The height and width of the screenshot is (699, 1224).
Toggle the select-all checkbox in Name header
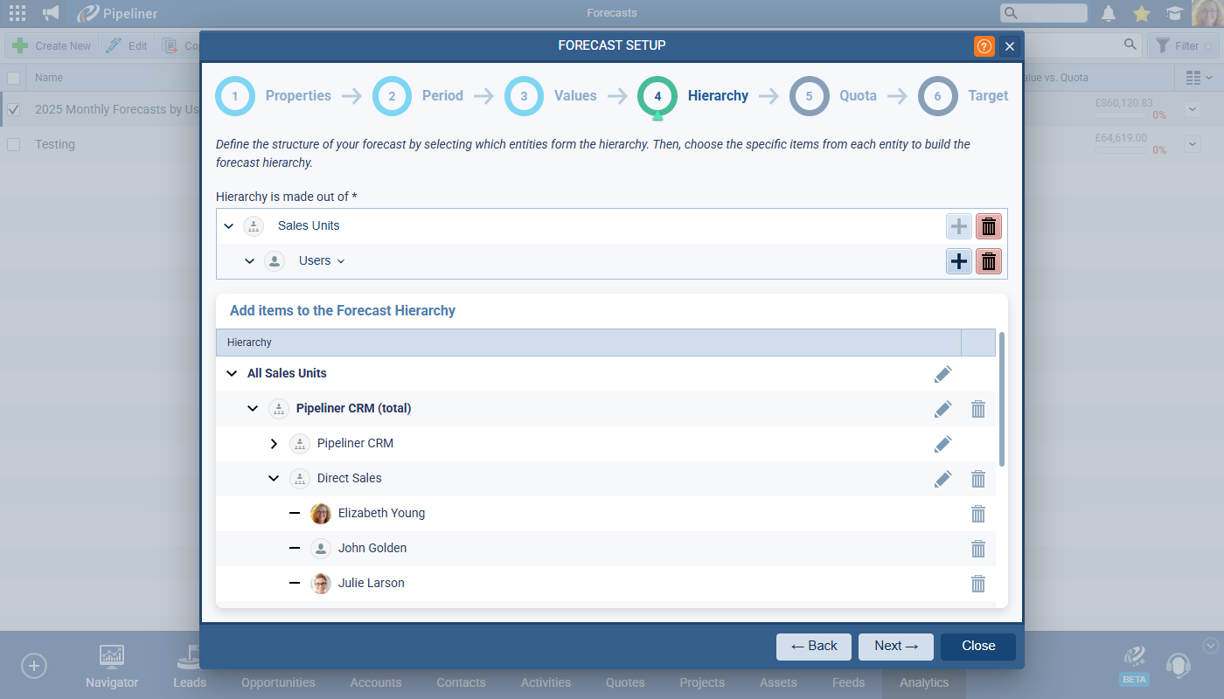coord(13,78)
